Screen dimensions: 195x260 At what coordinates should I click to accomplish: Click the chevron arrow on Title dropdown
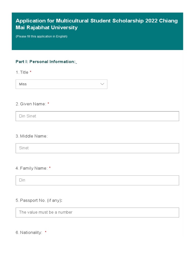[x=102, y=84]
